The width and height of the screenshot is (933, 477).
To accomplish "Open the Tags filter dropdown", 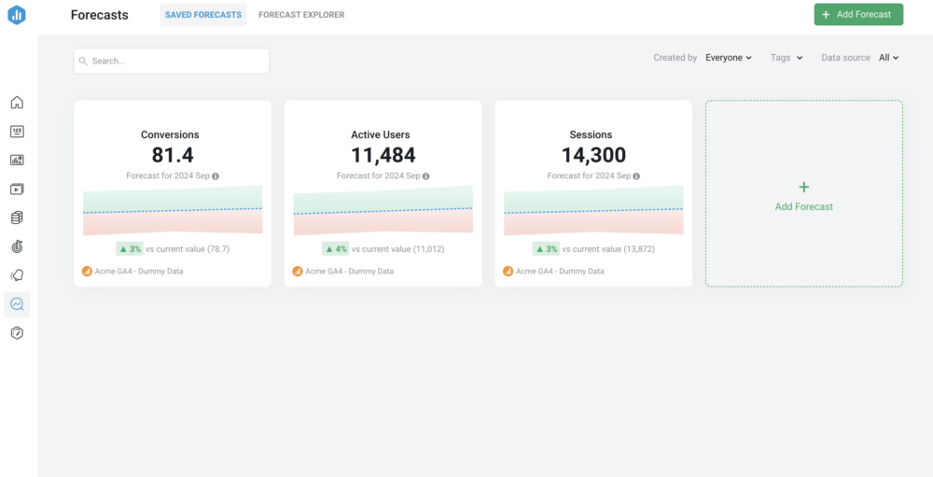I will click(787, 58).
